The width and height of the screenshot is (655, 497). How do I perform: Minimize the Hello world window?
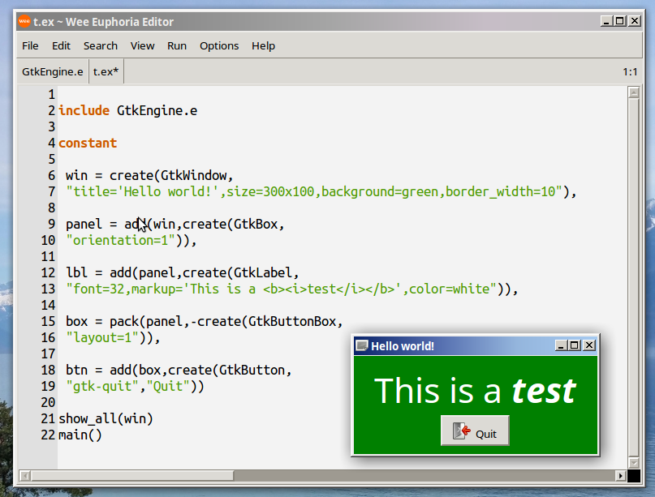(561, 345)
